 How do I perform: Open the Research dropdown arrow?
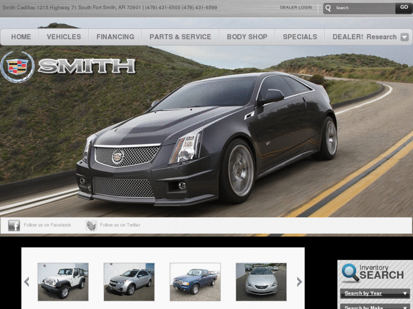[x=404, y=37]
